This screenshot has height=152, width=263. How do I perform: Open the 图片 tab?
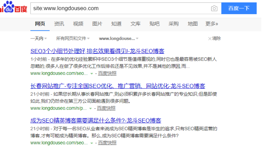(x=98, y=24)
